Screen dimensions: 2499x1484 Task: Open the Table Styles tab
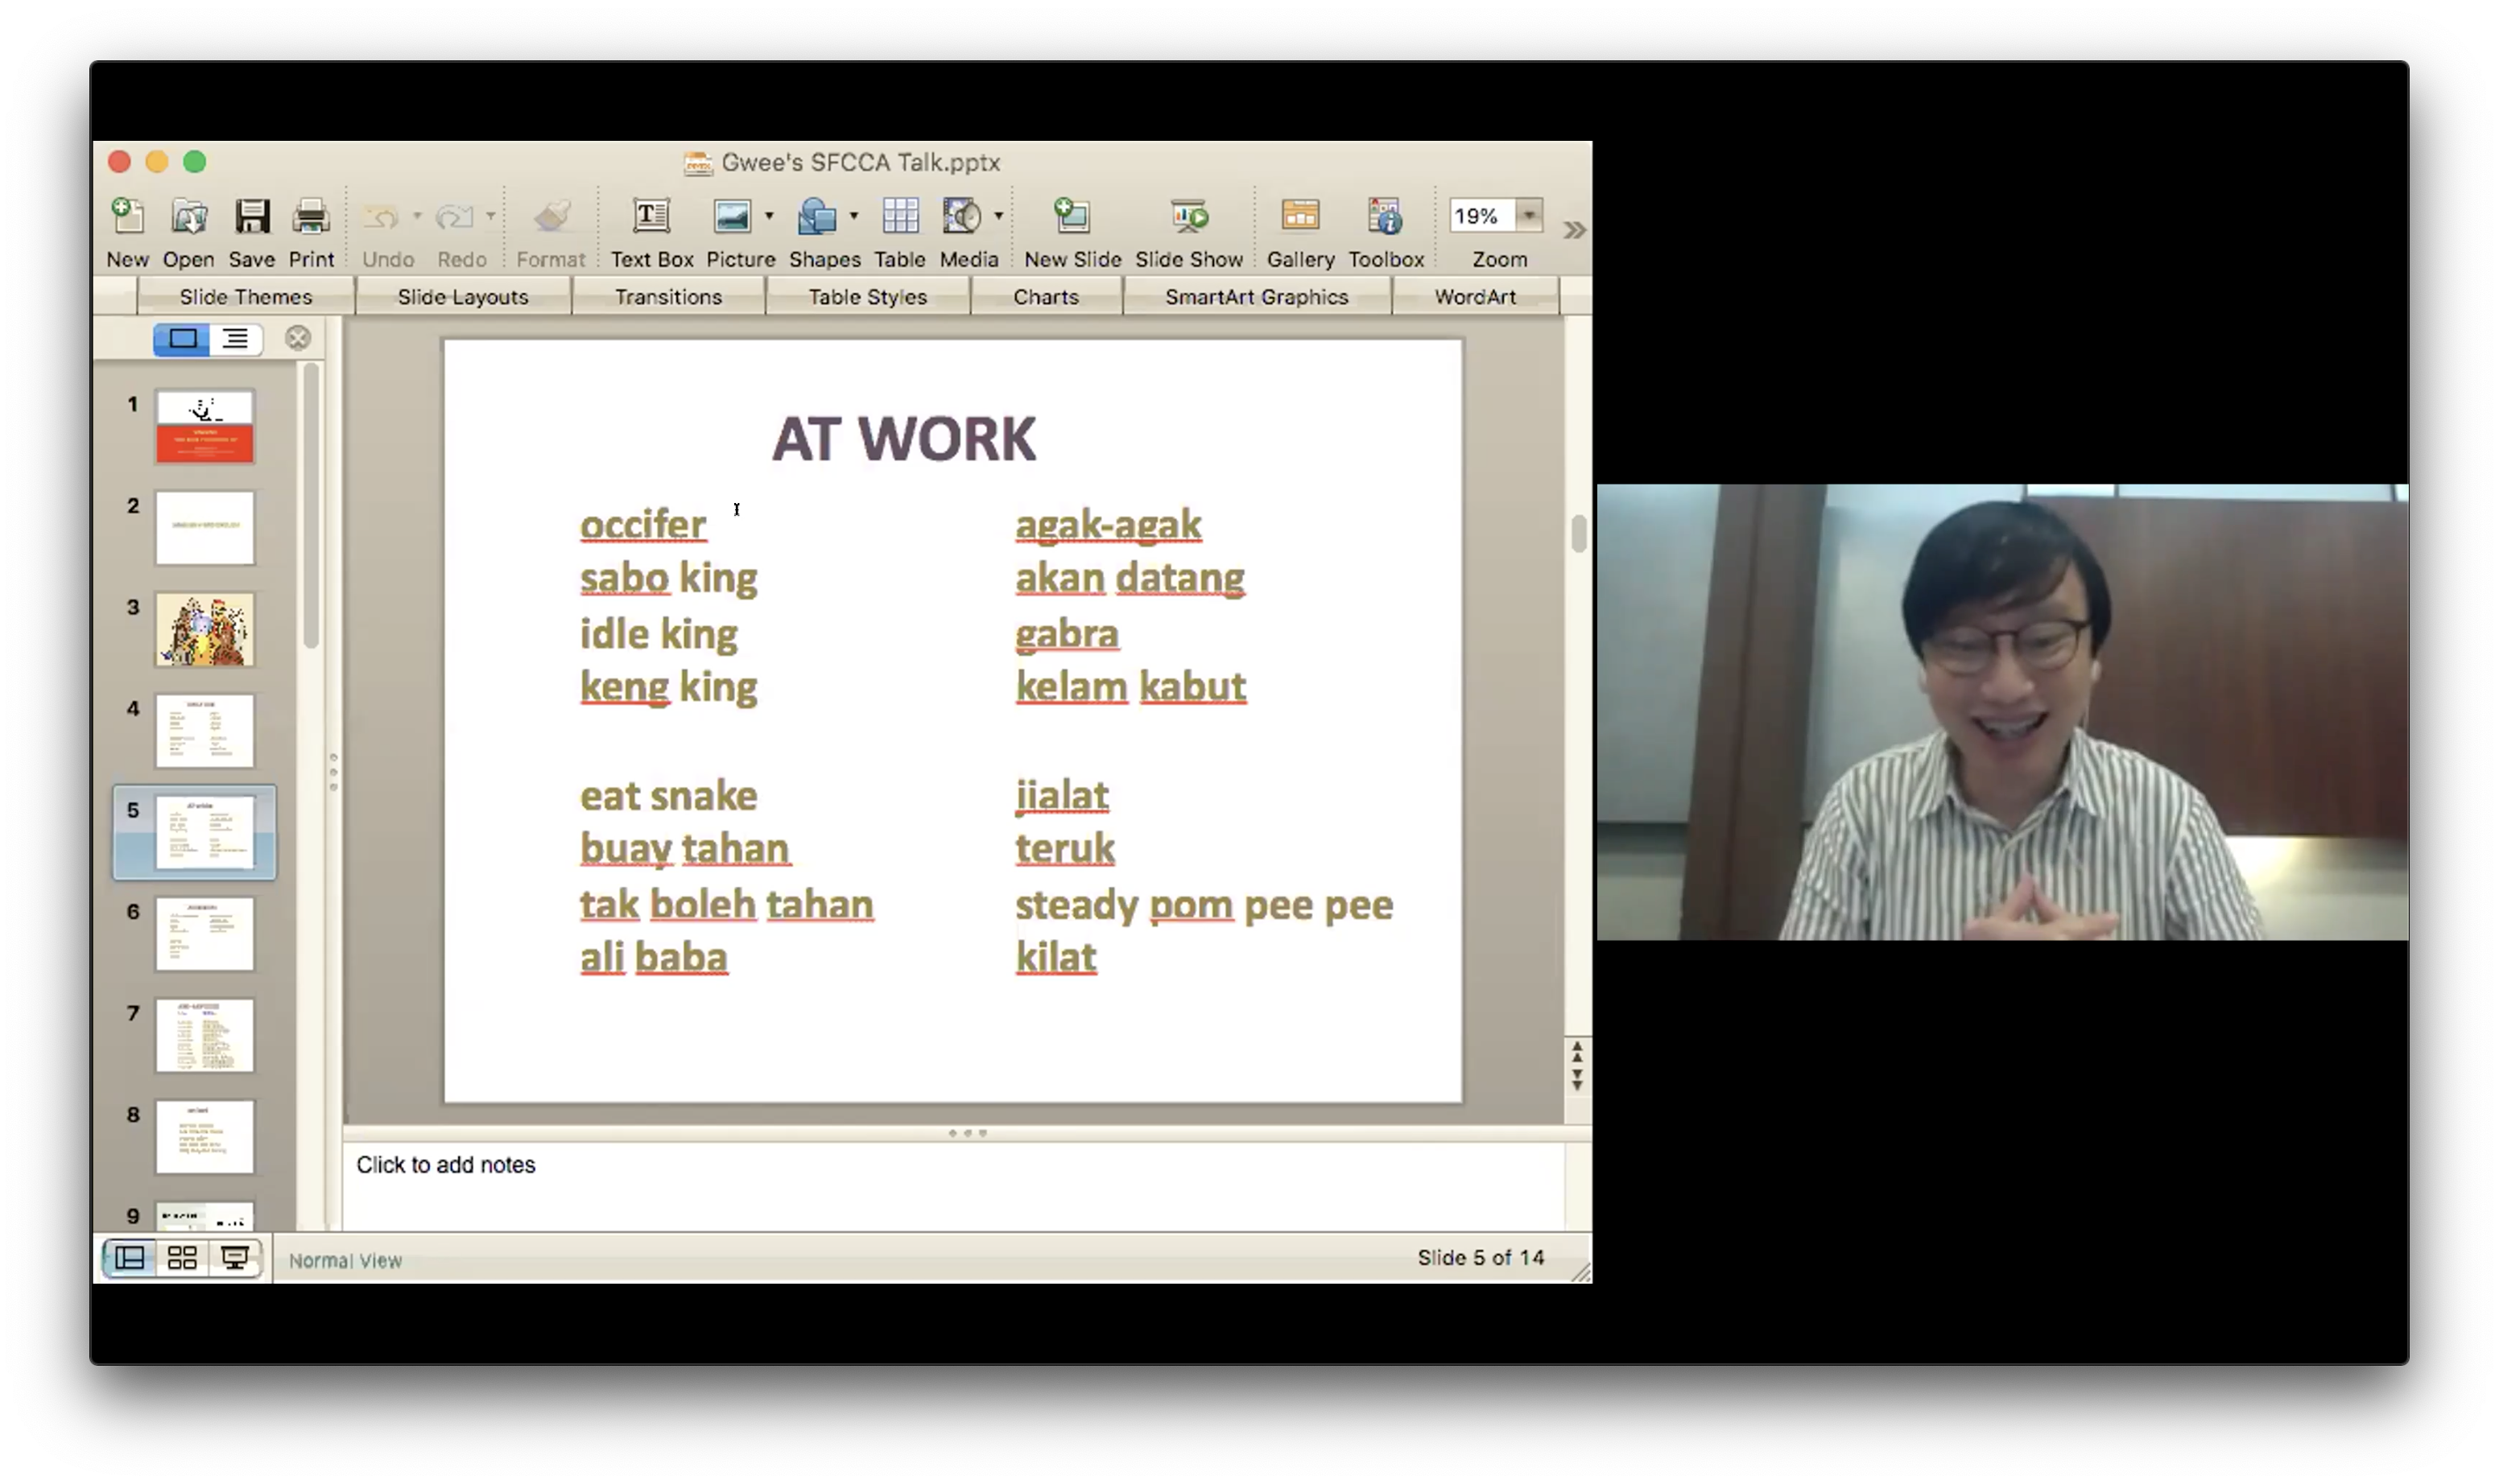tap(867, 297)
